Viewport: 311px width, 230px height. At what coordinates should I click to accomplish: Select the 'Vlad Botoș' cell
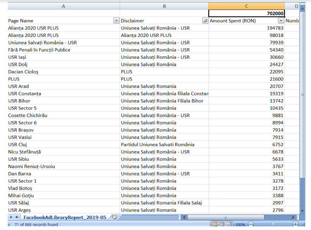coord(64,188)
